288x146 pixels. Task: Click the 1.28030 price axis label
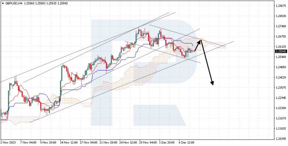pyautogui.click(x=281, y=16)
